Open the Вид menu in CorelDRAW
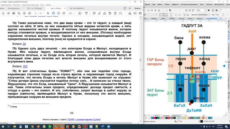This screenshot has height=129, width=230. click(x=154, y=5)
